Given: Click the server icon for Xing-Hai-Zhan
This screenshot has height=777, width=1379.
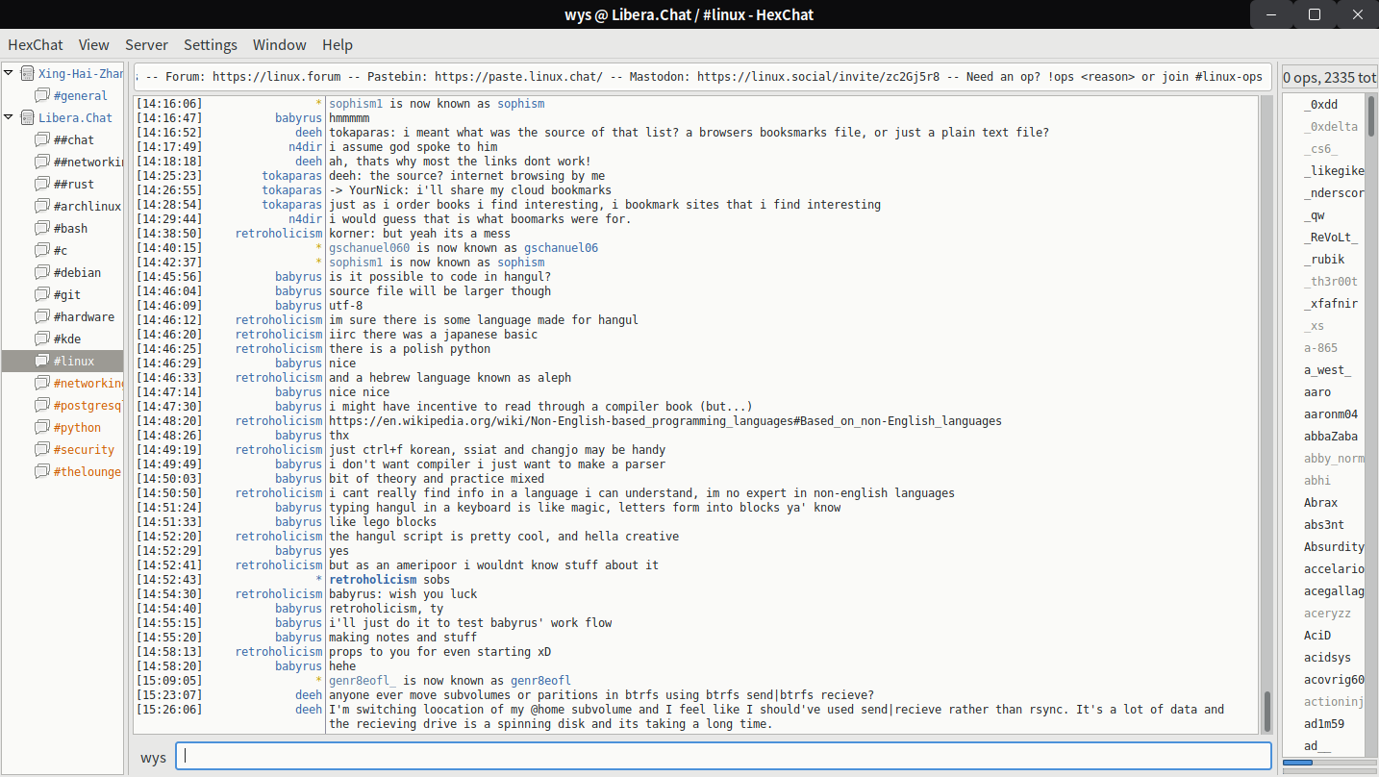Looking at the screenshot, I should click(27, 73).
